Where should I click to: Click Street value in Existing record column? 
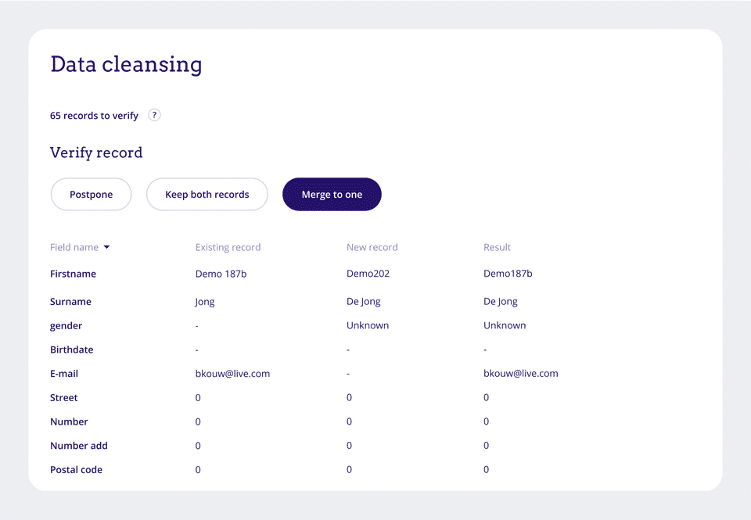(198, 397)
